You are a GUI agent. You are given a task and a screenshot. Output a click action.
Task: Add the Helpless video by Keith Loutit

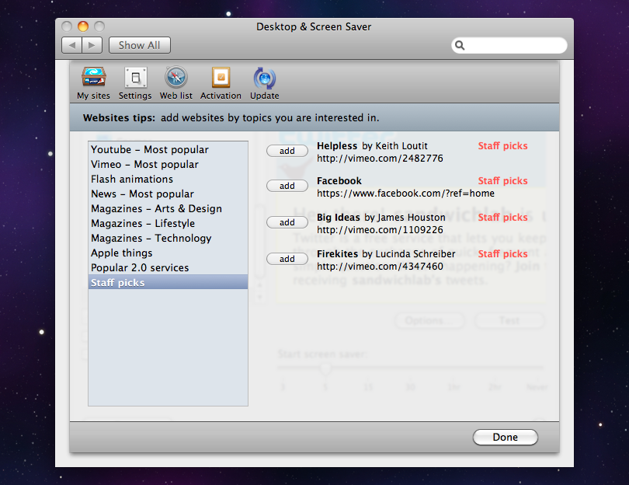(287, 151)
